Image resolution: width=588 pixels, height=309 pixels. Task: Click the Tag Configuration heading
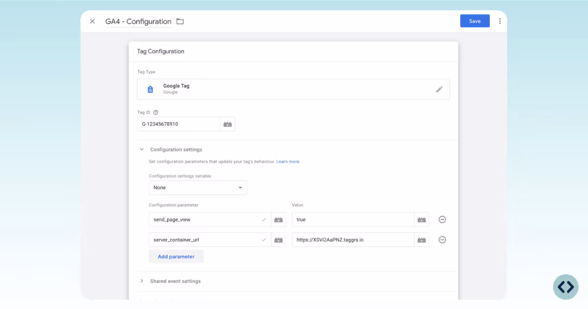161,51
